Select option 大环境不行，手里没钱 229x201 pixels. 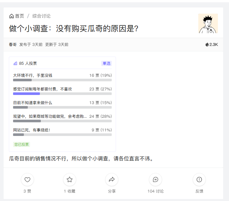pos(33,75)
